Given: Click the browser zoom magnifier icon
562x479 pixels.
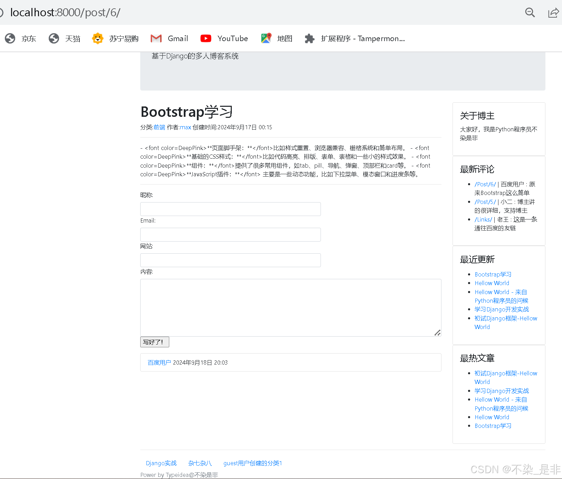Looking at the screenshot, I should tap(530, 13).
